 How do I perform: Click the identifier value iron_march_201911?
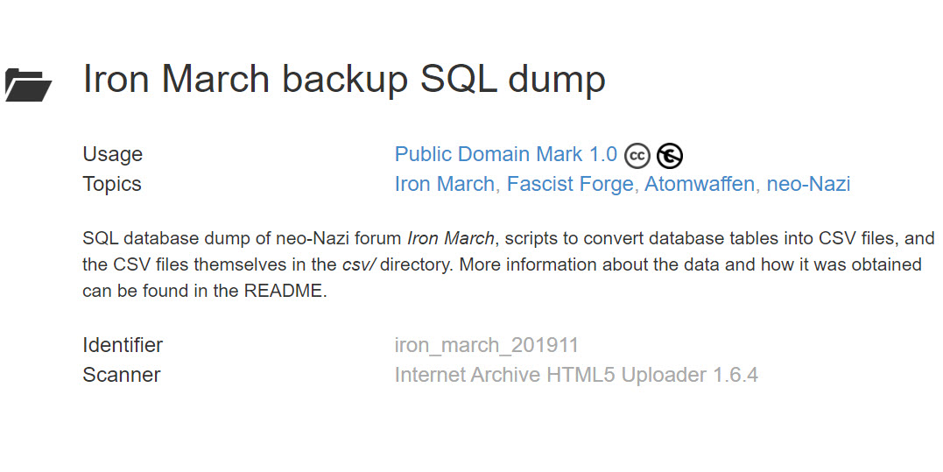tap(486, 345)
